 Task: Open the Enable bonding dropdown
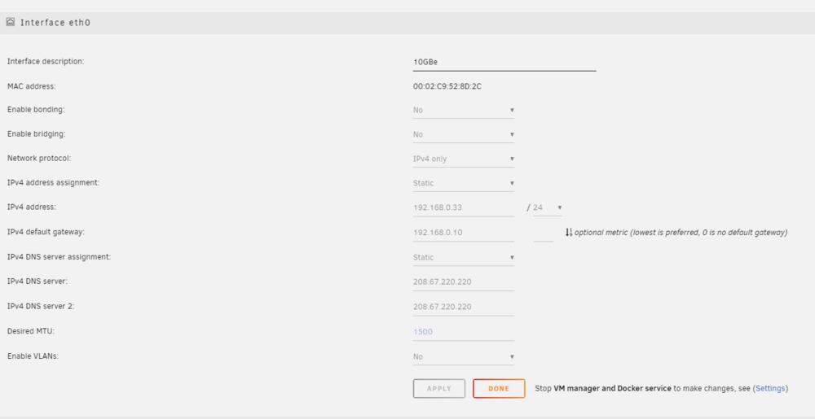point(463,110)
